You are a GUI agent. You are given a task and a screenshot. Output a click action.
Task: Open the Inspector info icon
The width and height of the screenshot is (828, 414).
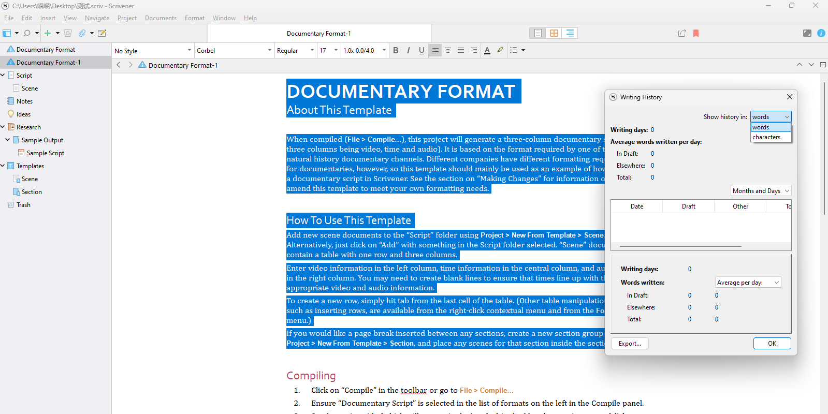coord(821,33)
